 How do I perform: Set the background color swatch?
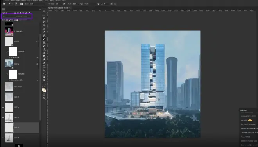coord(45,91)
